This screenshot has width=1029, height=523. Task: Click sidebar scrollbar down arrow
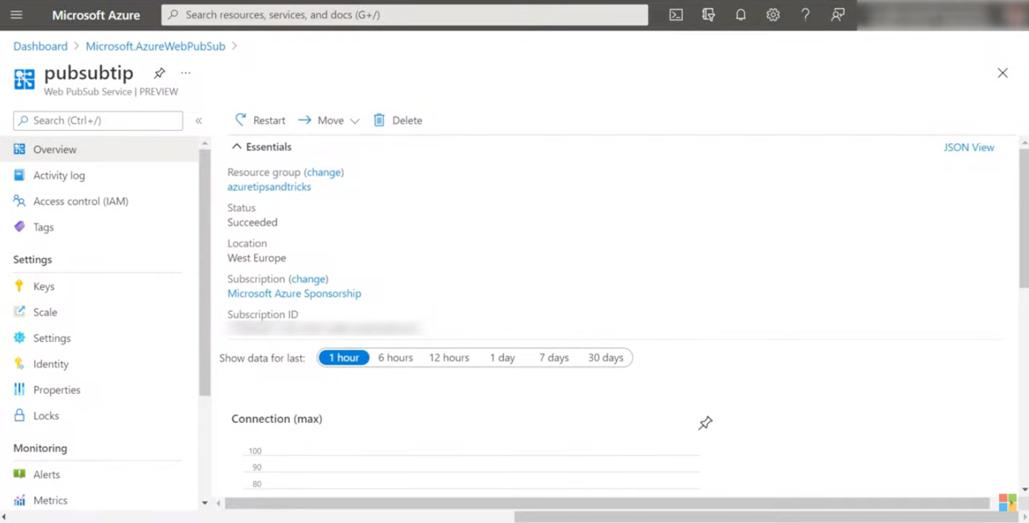tap(204, 503)
